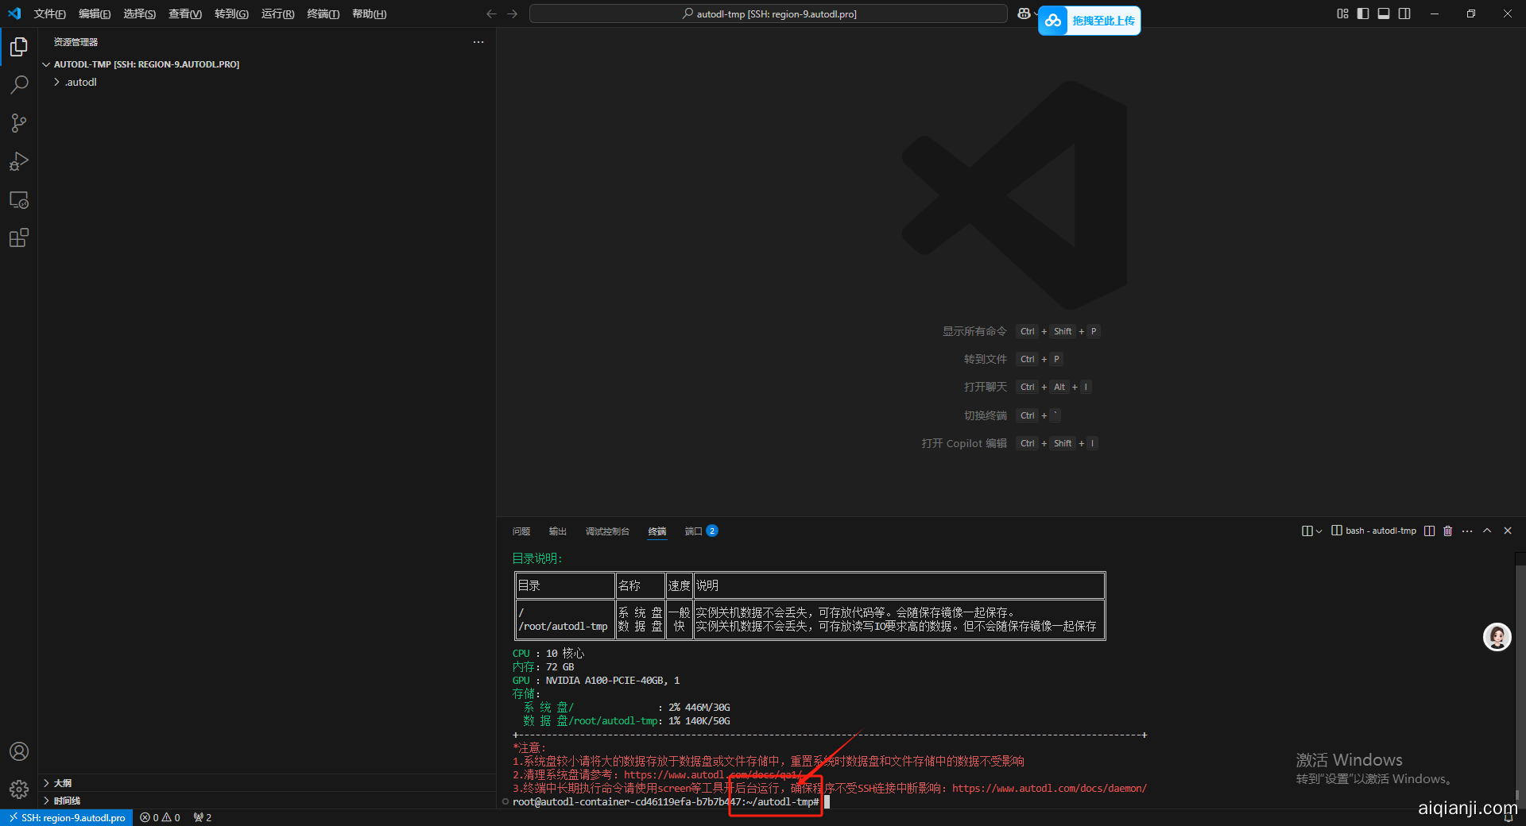Toggle the bottom panel layout button
This screenshot has width=1526, height=826.
1384,14
